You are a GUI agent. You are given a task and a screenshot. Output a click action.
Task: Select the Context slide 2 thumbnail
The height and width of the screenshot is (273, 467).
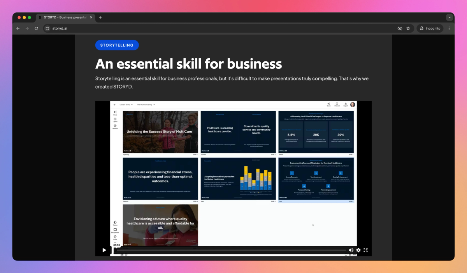tap(238, 132)
